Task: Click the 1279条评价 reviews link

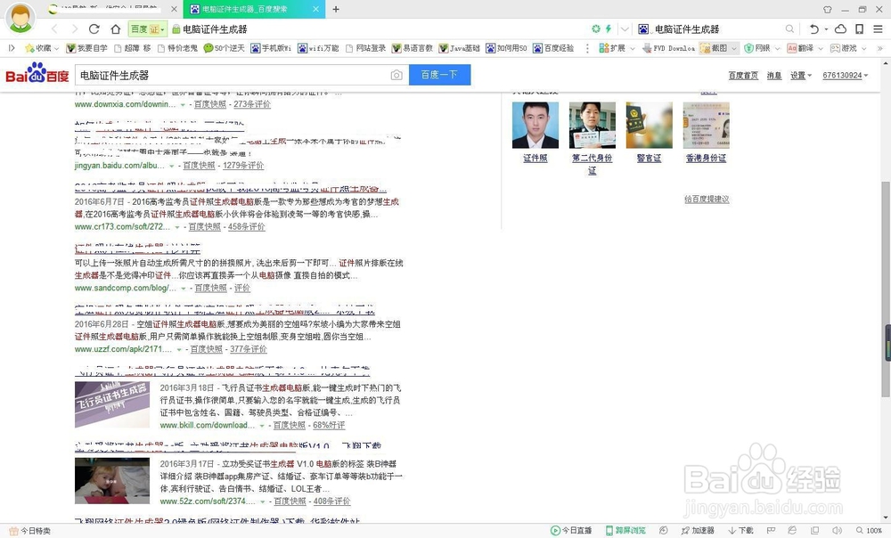Action: tap(243, 166)
